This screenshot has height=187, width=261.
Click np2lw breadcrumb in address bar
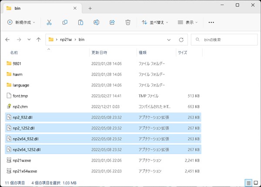coord(67,40)
